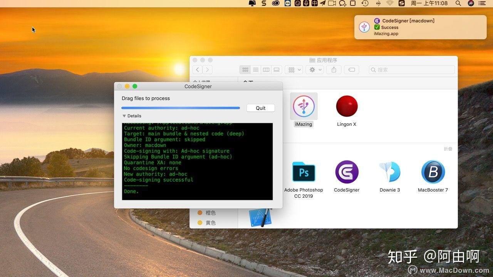The height and width of the screenshot is (277, 493).
Task: Open the item grouping dropdown in Finder
Action: (x=294, y=70)
